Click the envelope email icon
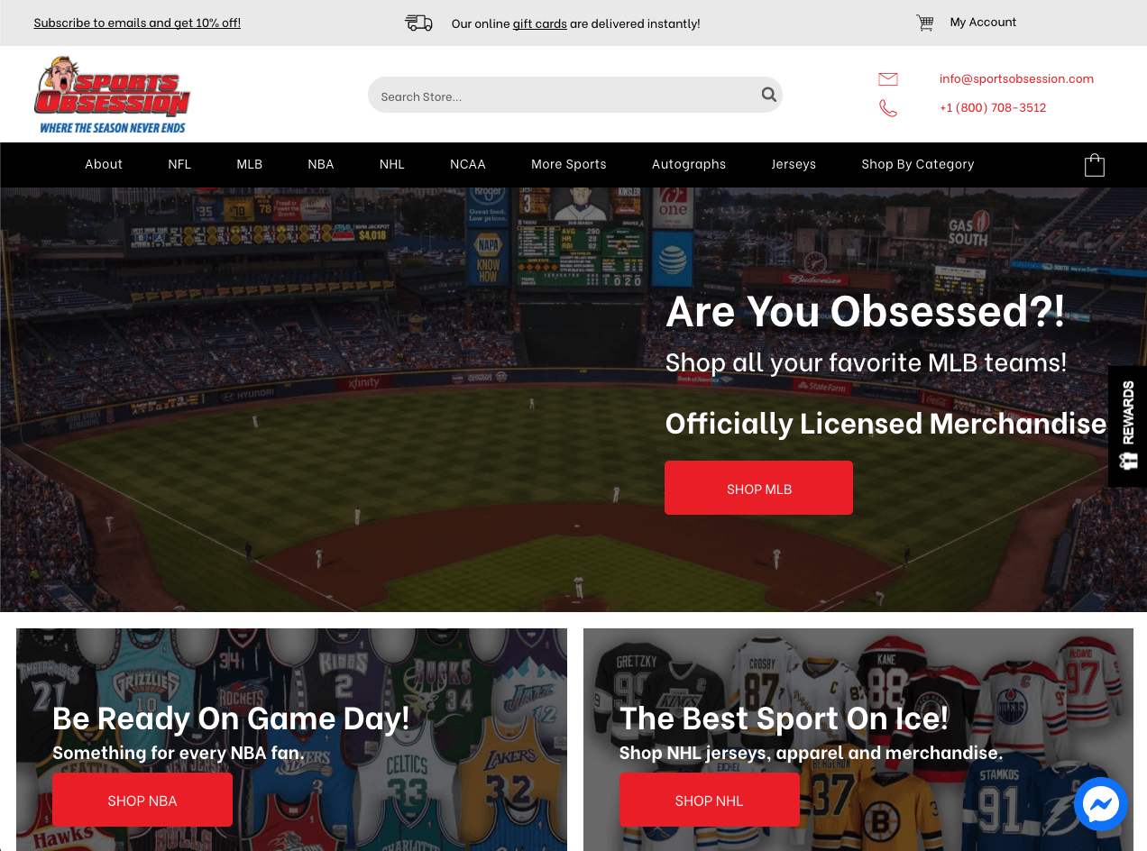The image size is (1147, 851). tap(888, 79)
